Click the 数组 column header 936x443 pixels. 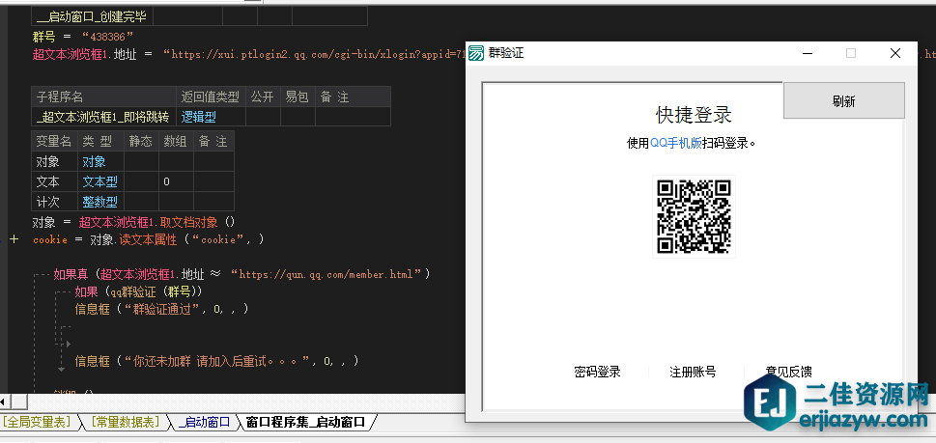point(176,141)
